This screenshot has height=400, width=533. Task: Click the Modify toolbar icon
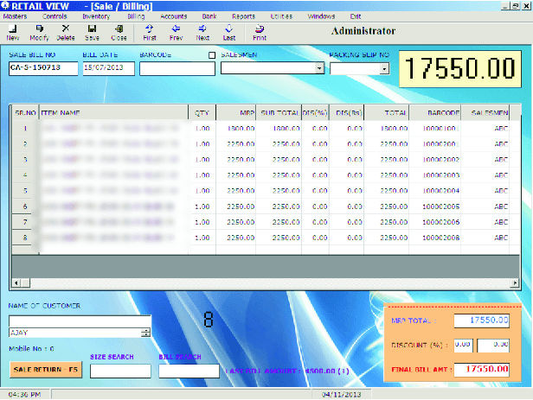point(39,33)
